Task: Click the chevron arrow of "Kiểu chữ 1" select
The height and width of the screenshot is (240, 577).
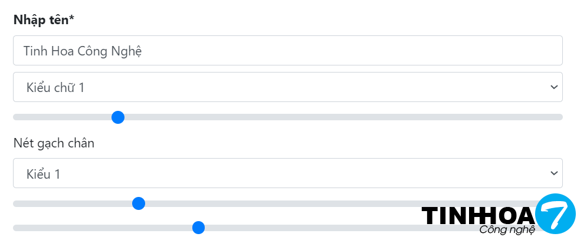Action: [x=553, y=87]
